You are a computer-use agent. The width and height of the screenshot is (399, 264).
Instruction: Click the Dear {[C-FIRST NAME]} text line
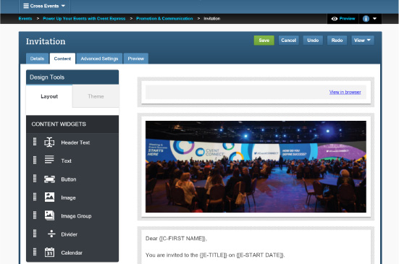[176, 239]
